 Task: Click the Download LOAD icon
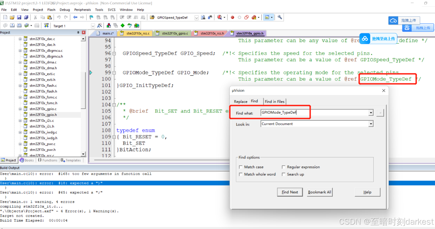coord(46,26)
